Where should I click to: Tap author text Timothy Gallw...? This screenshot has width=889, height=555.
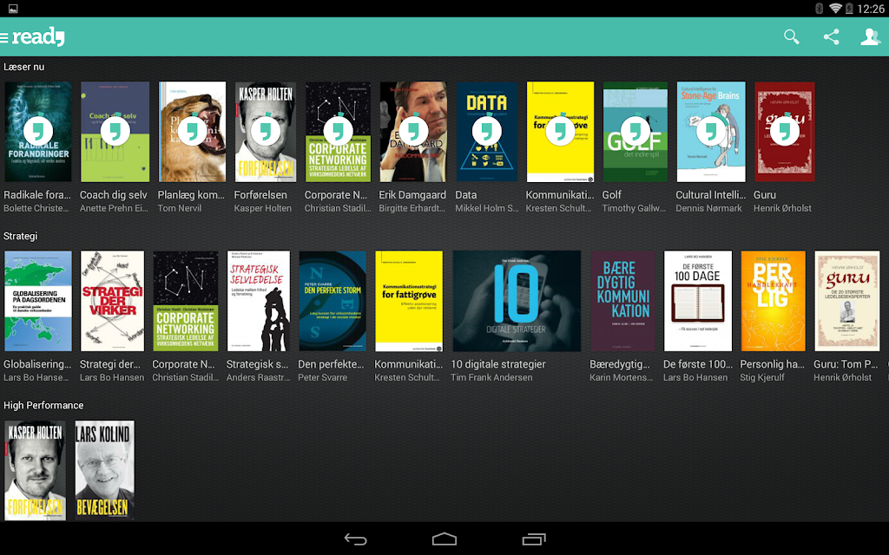click(x=634, y=208)
